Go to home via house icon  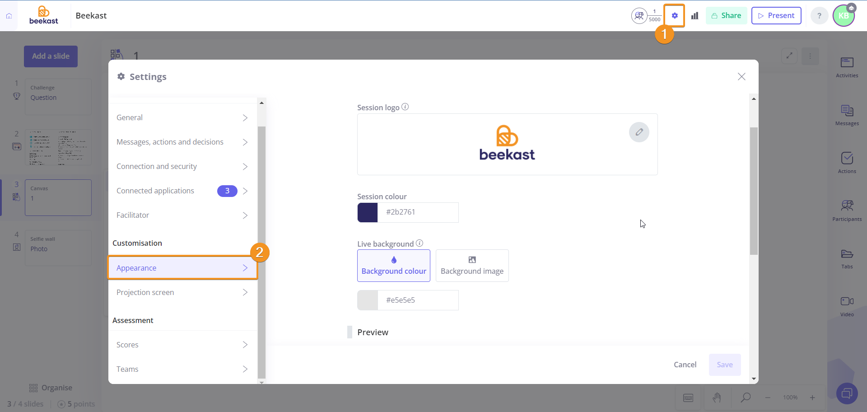(9, 16)
